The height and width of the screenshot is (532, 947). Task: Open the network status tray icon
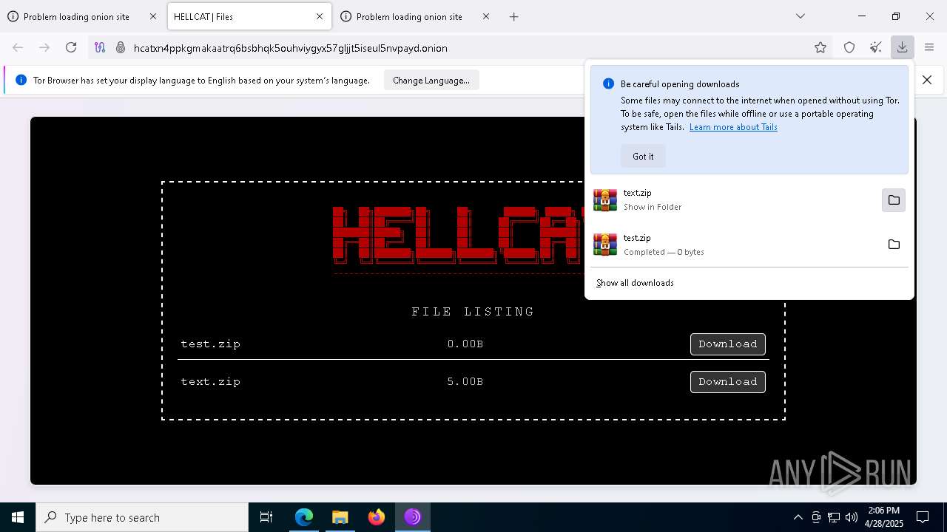click(834, 517)
